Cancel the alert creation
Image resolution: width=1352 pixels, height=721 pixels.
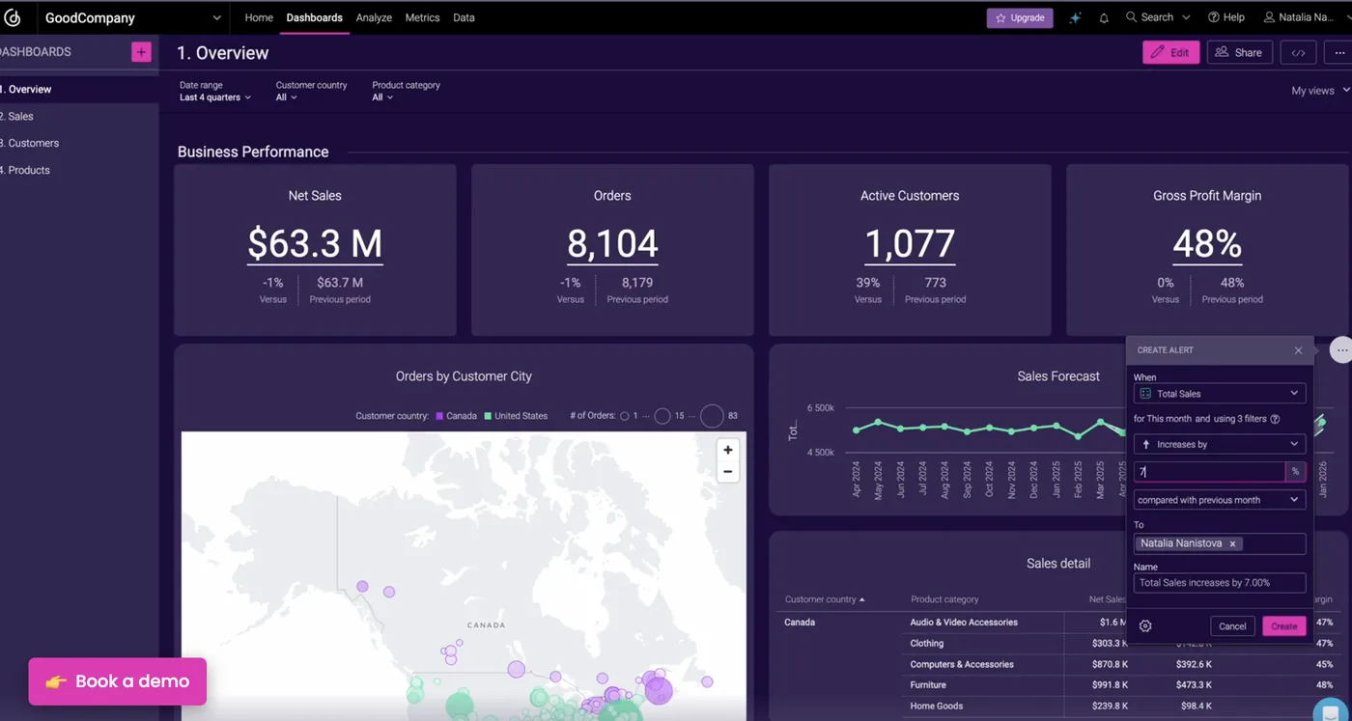pyautogui.click(x=1232, y=626)
